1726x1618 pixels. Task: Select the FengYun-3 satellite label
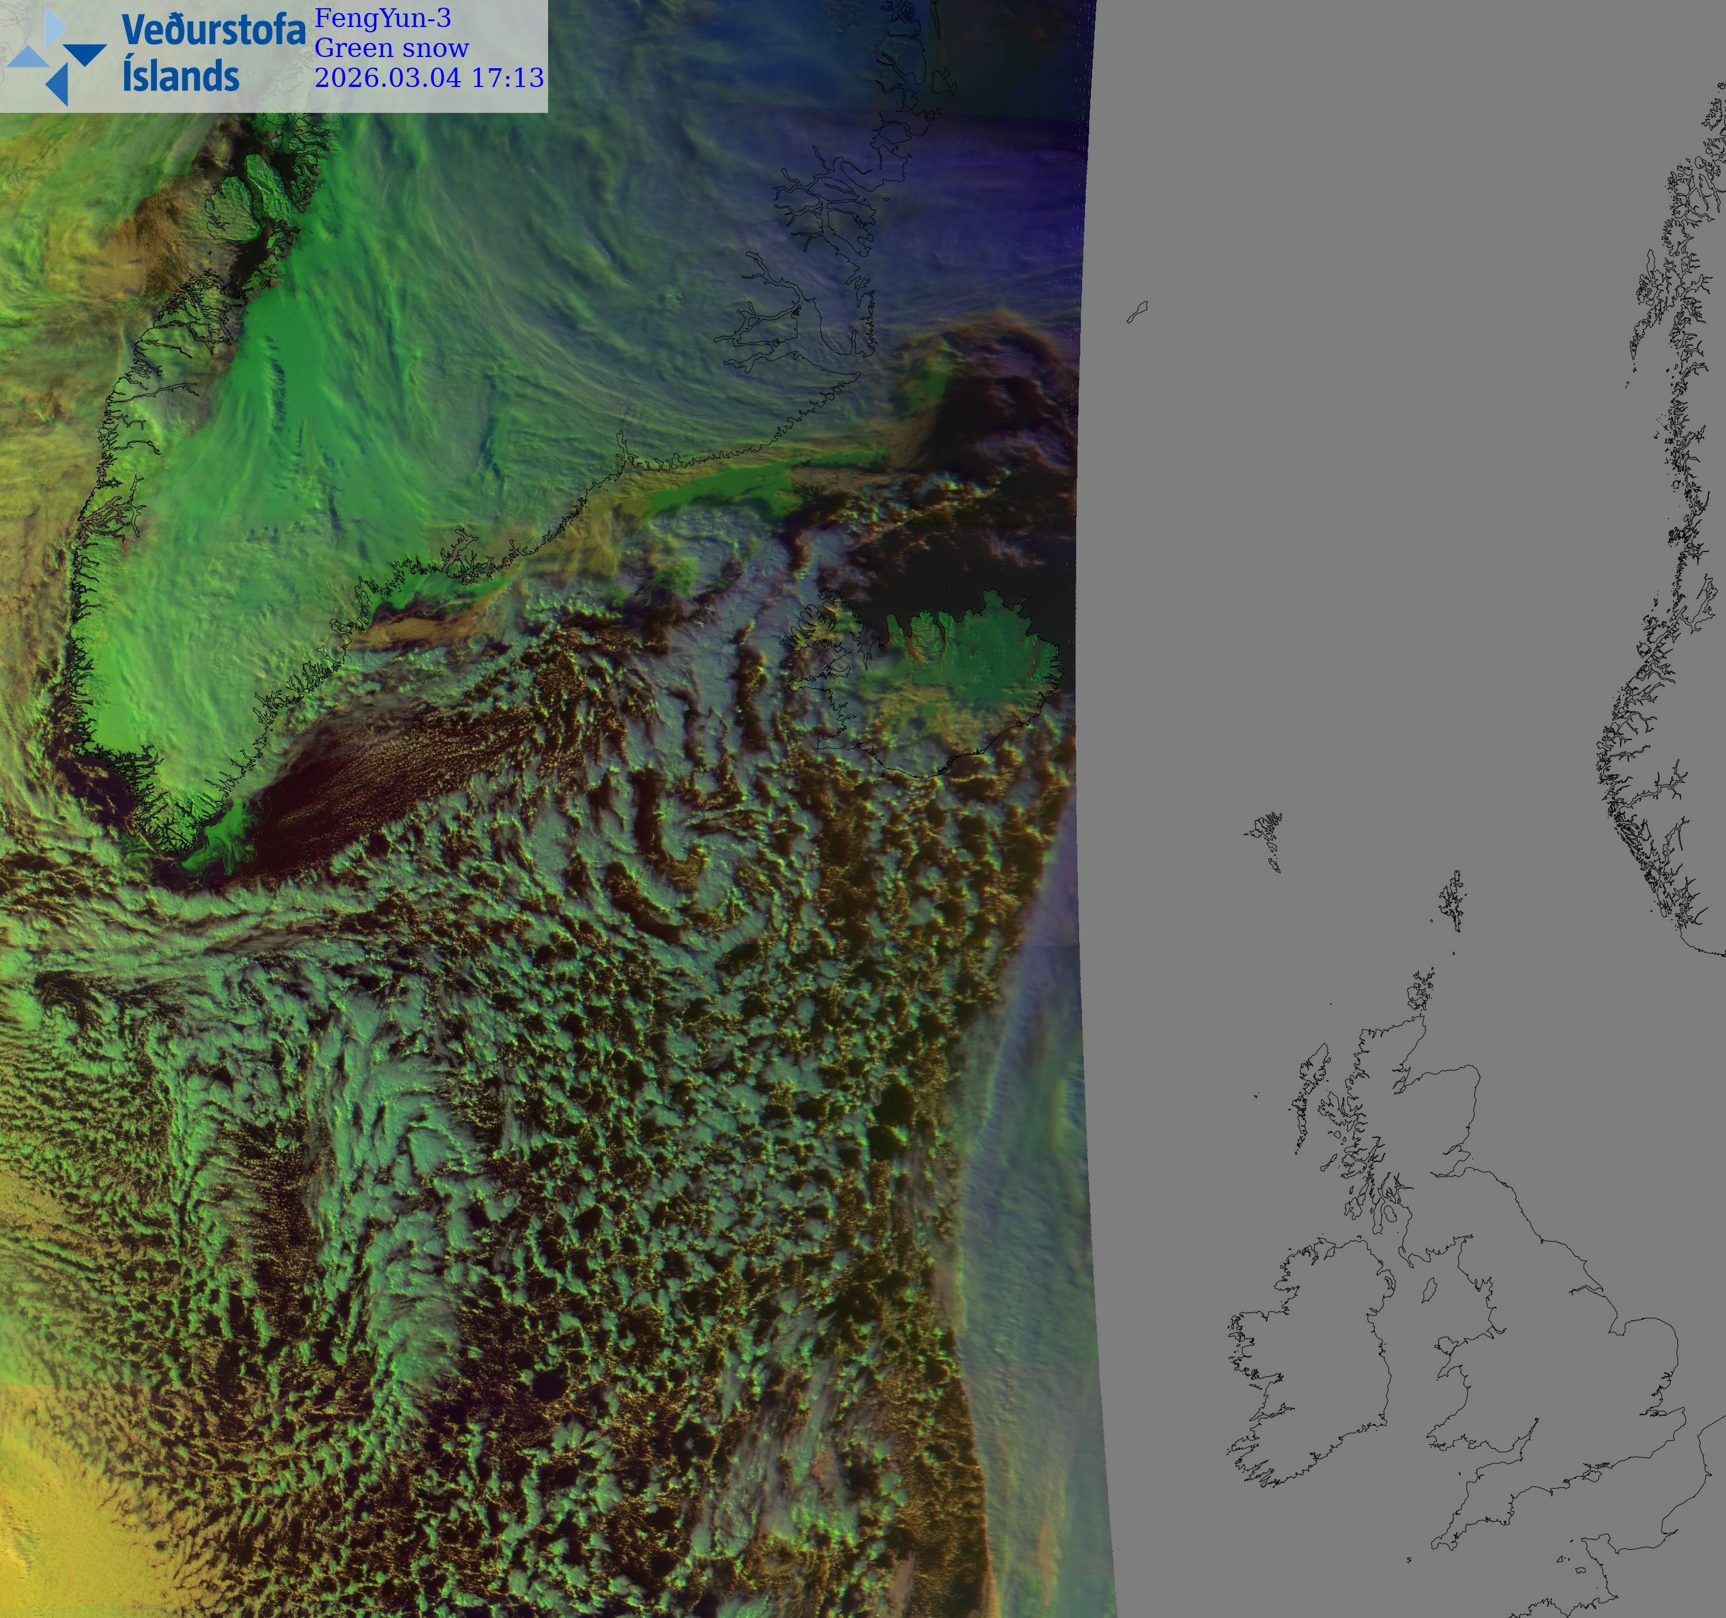click(x=382, y=18)
